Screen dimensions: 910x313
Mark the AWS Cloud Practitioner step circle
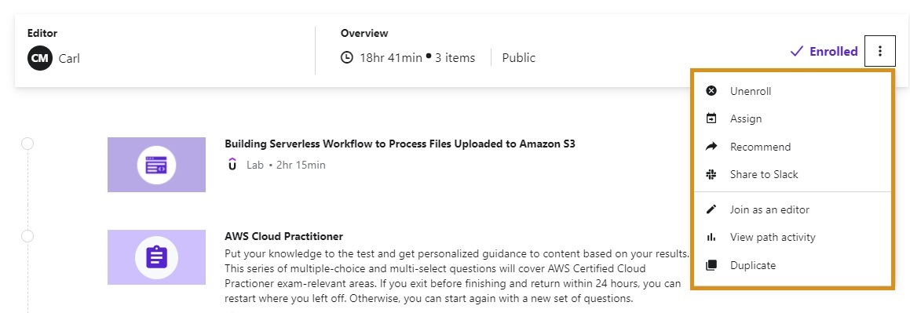coord(27,236)
